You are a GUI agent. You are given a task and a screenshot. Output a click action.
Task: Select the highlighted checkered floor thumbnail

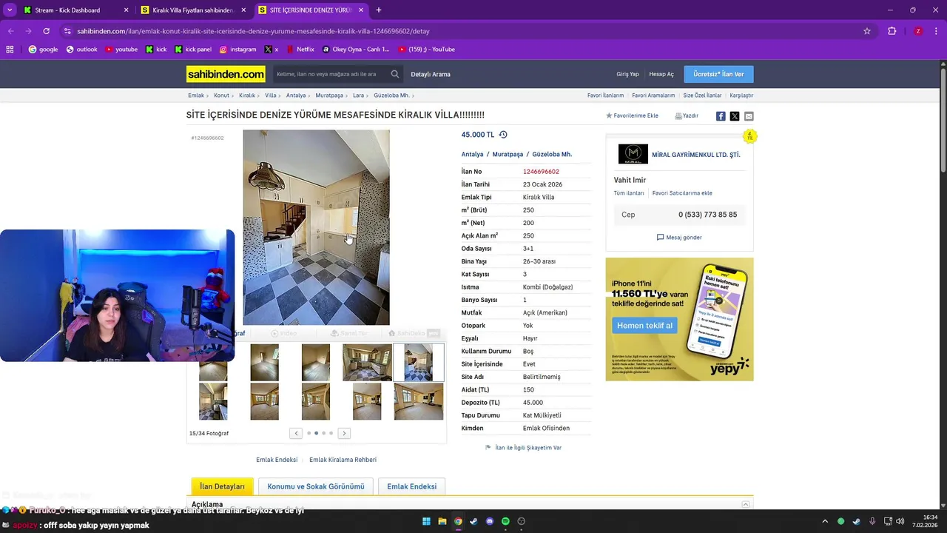[419, 362]
